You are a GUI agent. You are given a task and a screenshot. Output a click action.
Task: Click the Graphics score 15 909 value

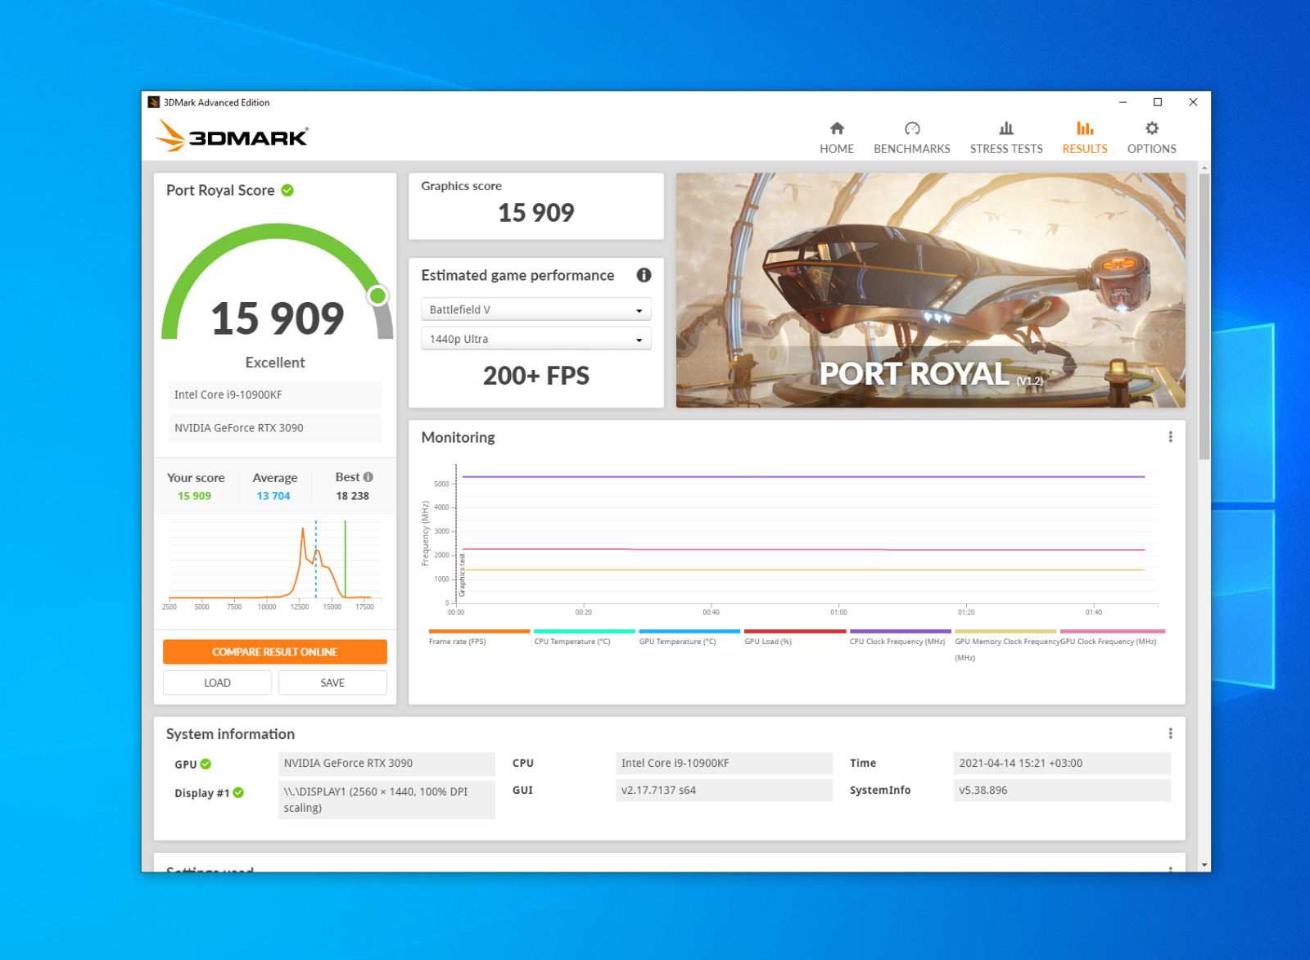point(536,213)
